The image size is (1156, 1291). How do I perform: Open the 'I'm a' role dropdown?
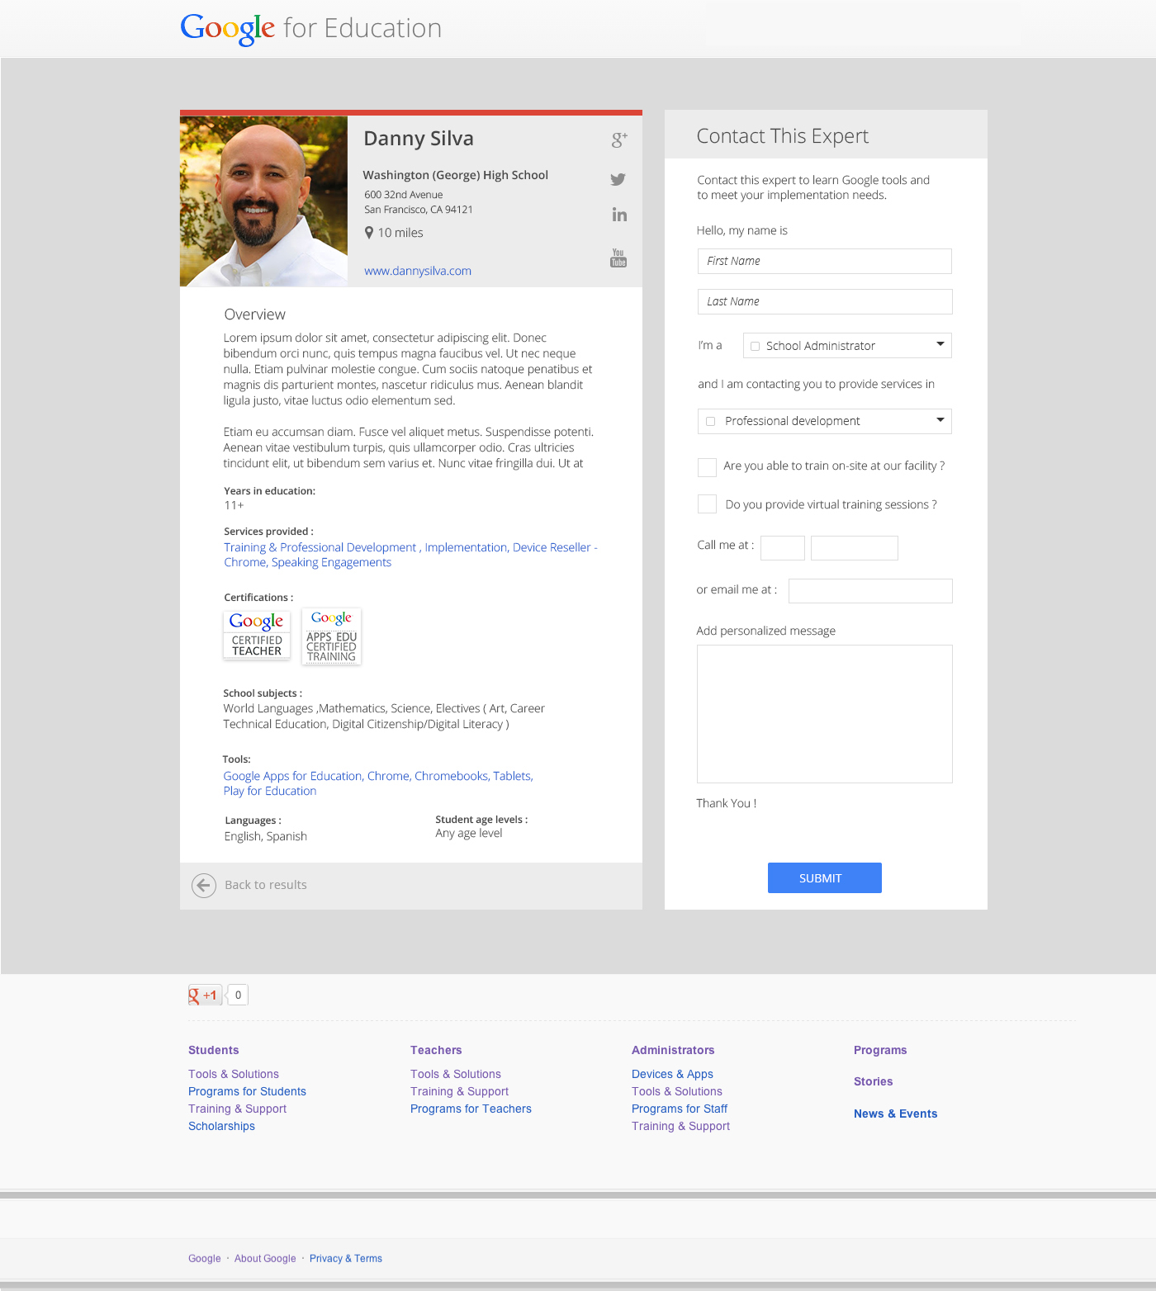(x=940, y=345)
